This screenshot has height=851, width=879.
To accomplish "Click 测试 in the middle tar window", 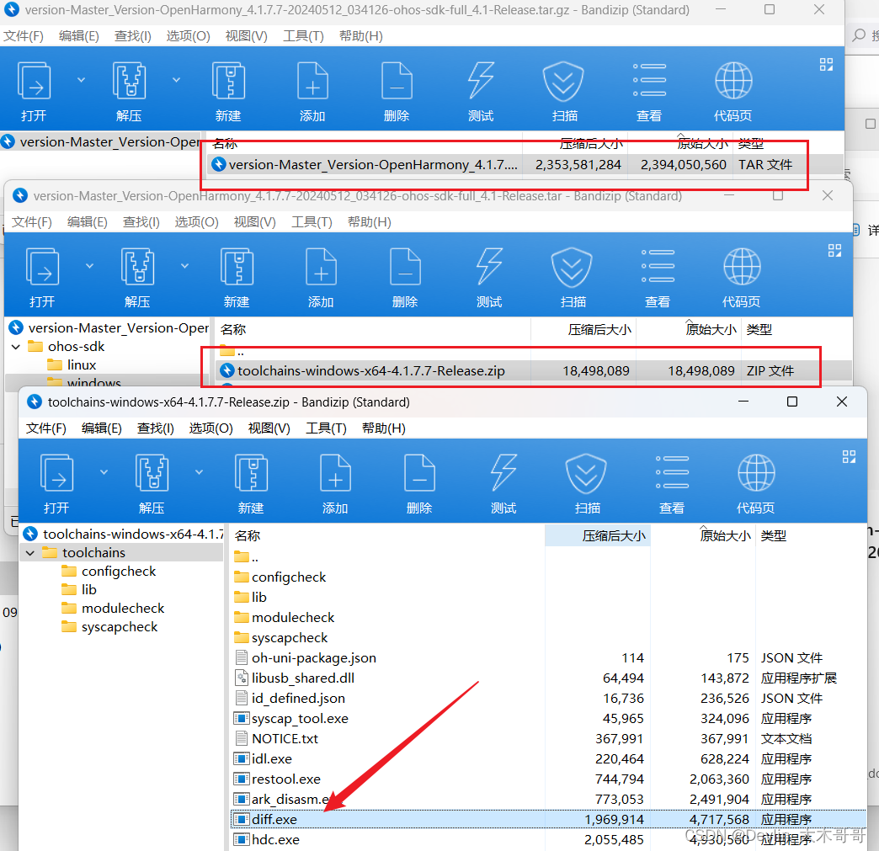I will tap(488, 275).
